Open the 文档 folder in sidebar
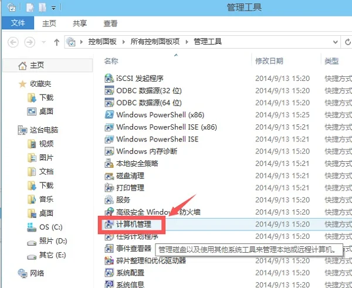352x288 pixels. point(46,171)
